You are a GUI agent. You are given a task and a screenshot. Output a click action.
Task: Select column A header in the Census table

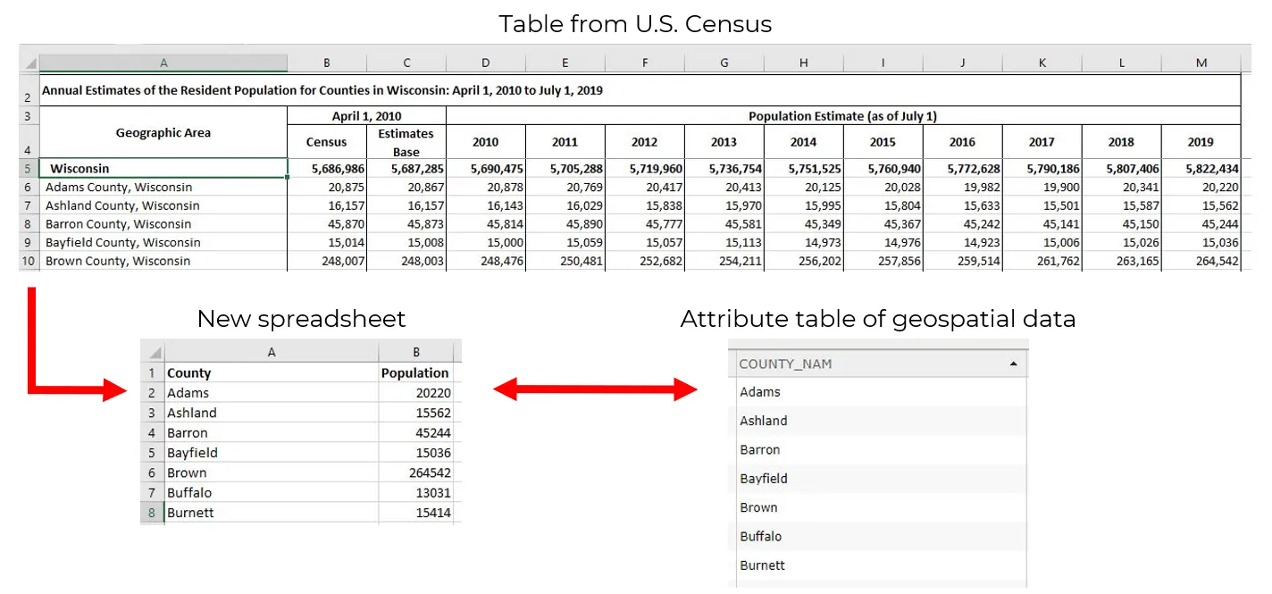pos(163,62)
